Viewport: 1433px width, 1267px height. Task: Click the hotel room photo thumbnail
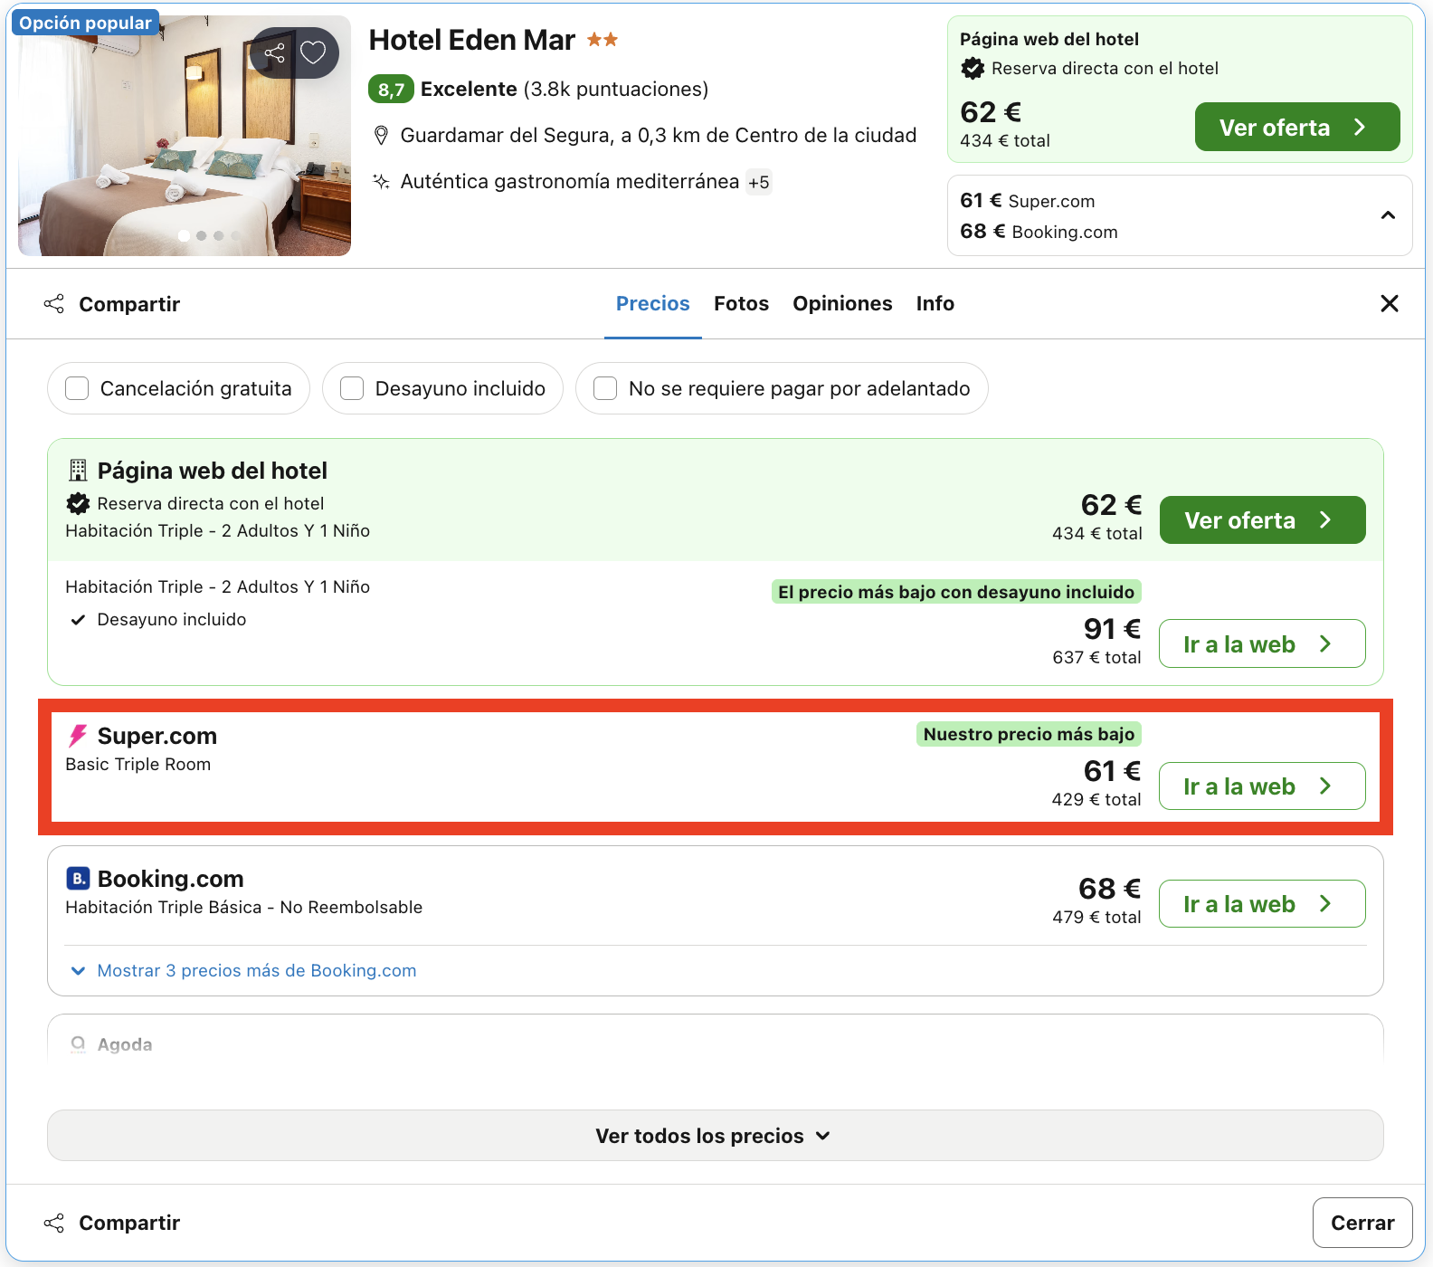click(x=185, y=136)
